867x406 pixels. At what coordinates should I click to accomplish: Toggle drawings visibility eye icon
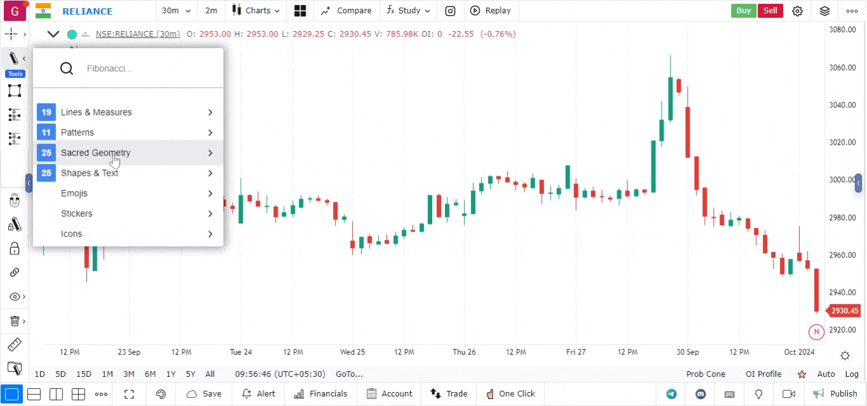click(14, 297)
